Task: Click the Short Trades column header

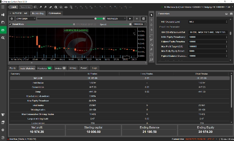Action: (x=202, y=74)
